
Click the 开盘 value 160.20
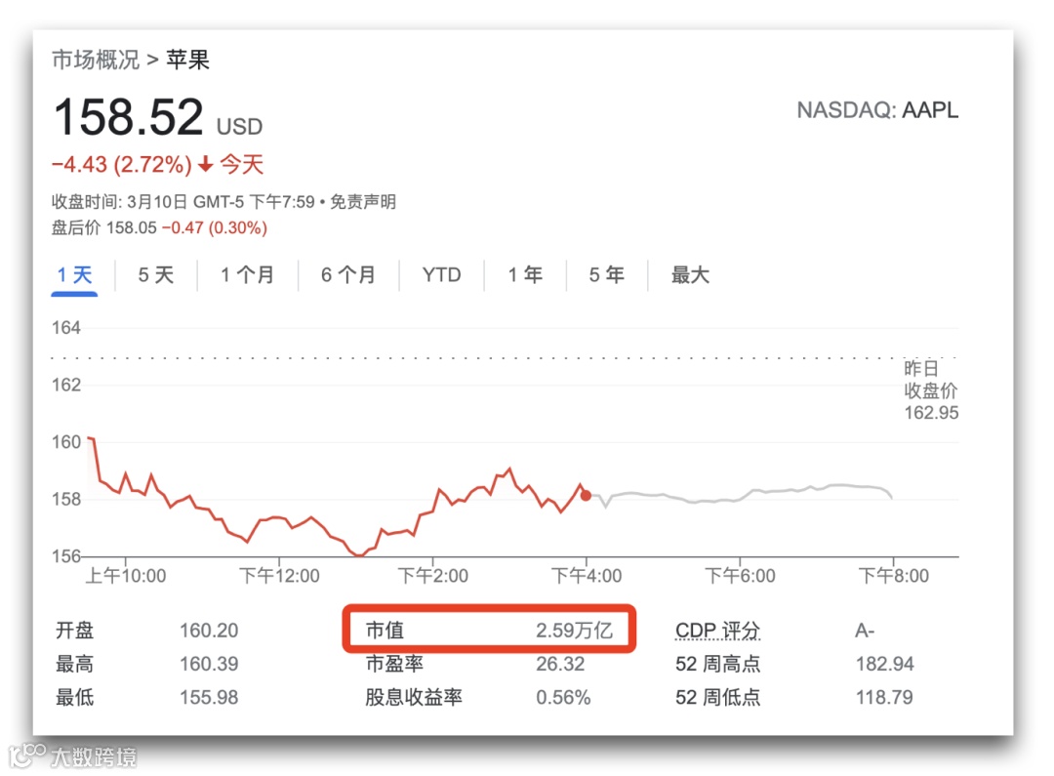[x=209, y=631]
